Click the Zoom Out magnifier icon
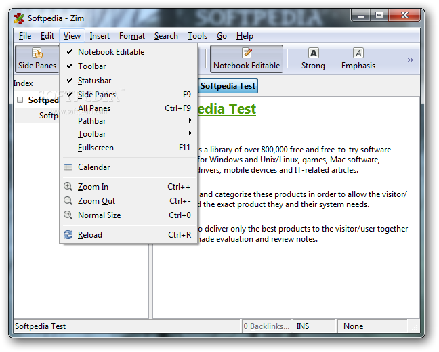439x352 pixels. click(68, 201)
